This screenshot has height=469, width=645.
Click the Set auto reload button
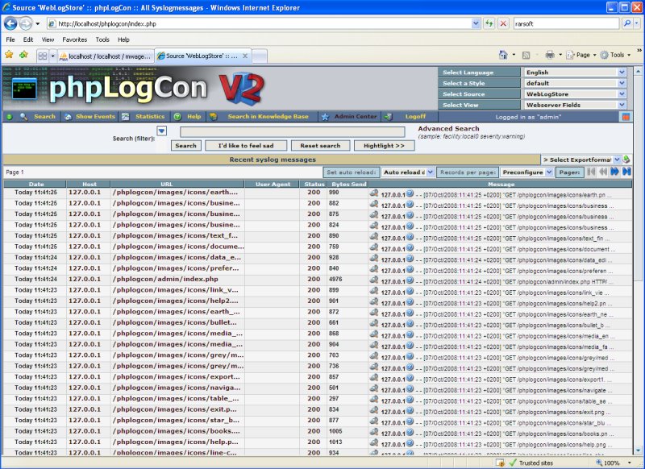pyautogui.click(x=352, y=172)
